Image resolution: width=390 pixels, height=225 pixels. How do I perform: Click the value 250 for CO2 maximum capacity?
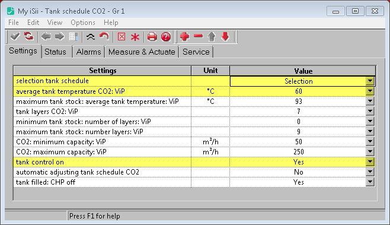298,152
